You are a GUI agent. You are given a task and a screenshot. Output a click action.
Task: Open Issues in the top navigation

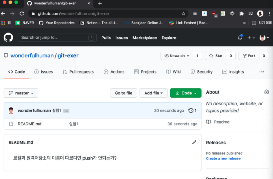pos(121,38)
